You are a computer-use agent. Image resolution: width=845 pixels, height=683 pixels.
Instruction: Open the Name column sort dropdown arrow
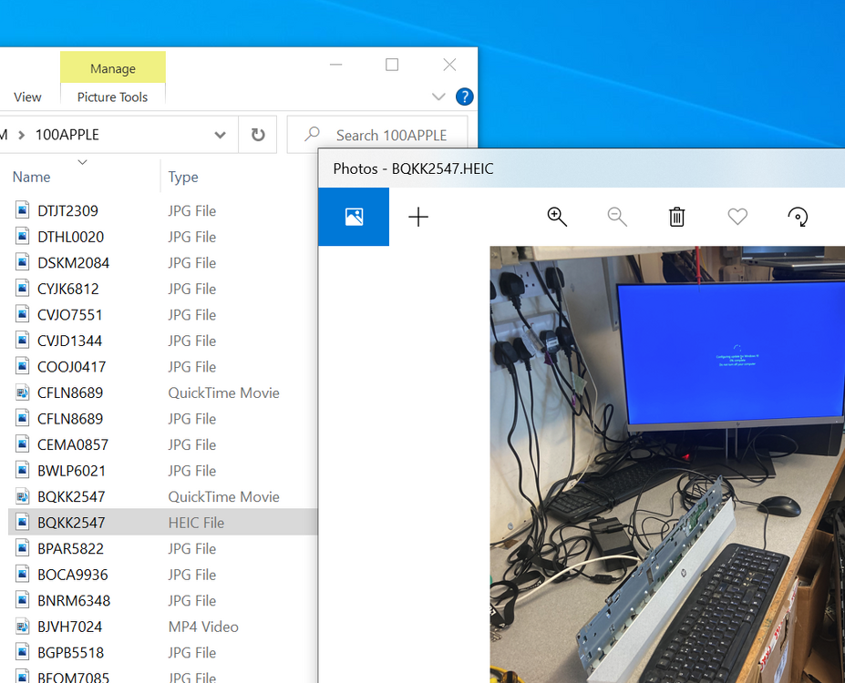pyautogui.click(x=82, y=162)
